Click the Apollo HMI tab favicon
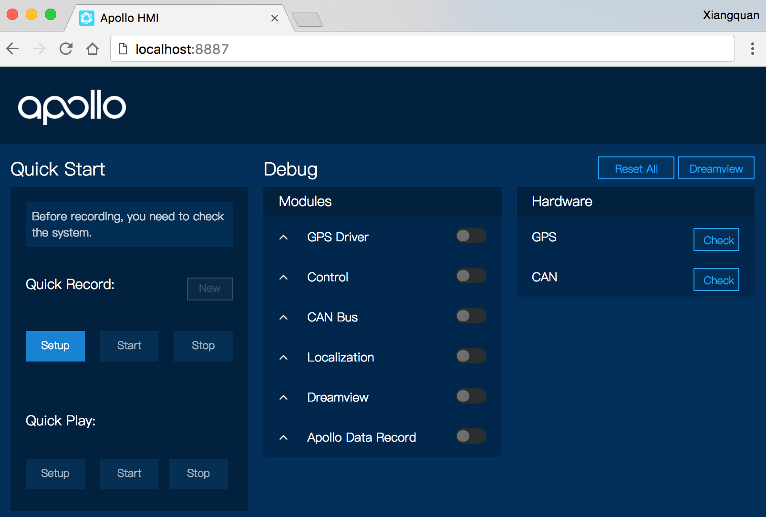 [86, 18]
